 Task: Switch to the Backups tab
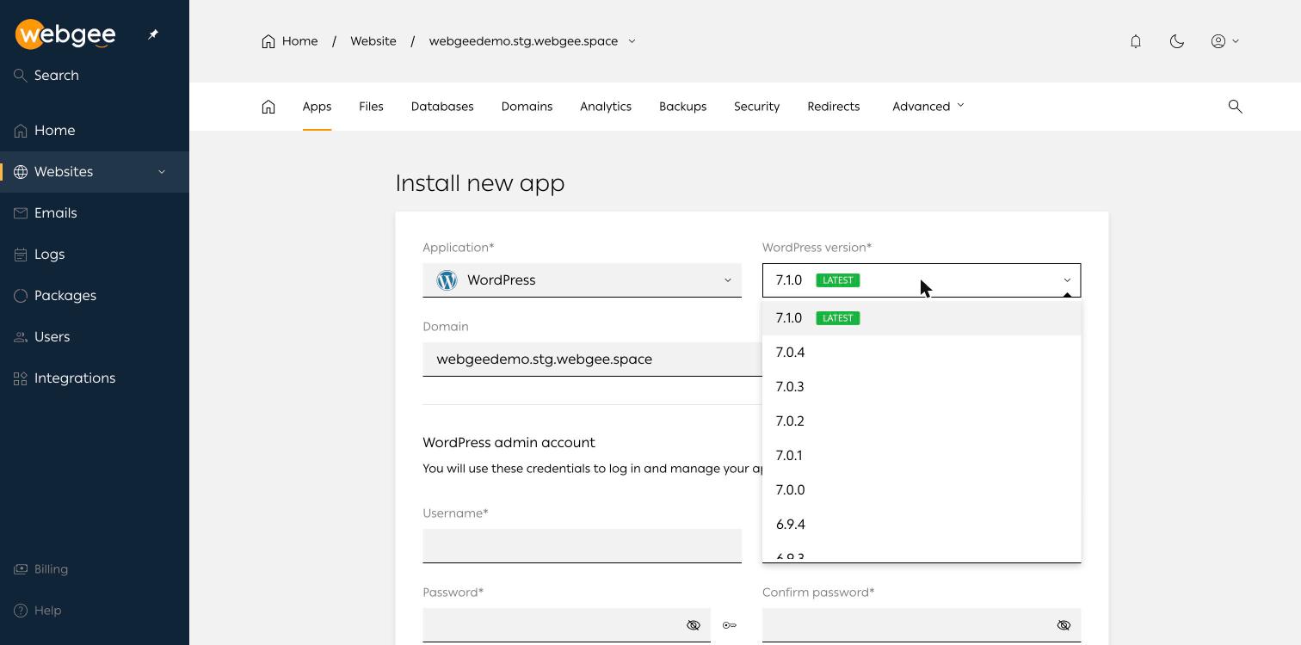[x=683, y=107]
